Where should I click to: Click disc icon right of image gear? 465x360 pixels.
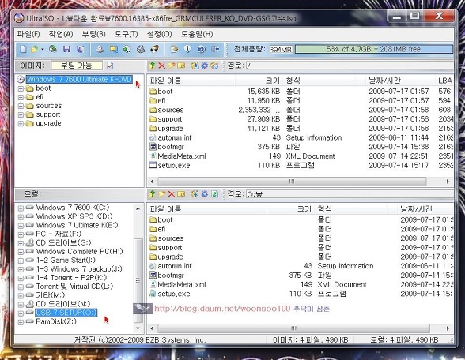click(x=214, y=66)
